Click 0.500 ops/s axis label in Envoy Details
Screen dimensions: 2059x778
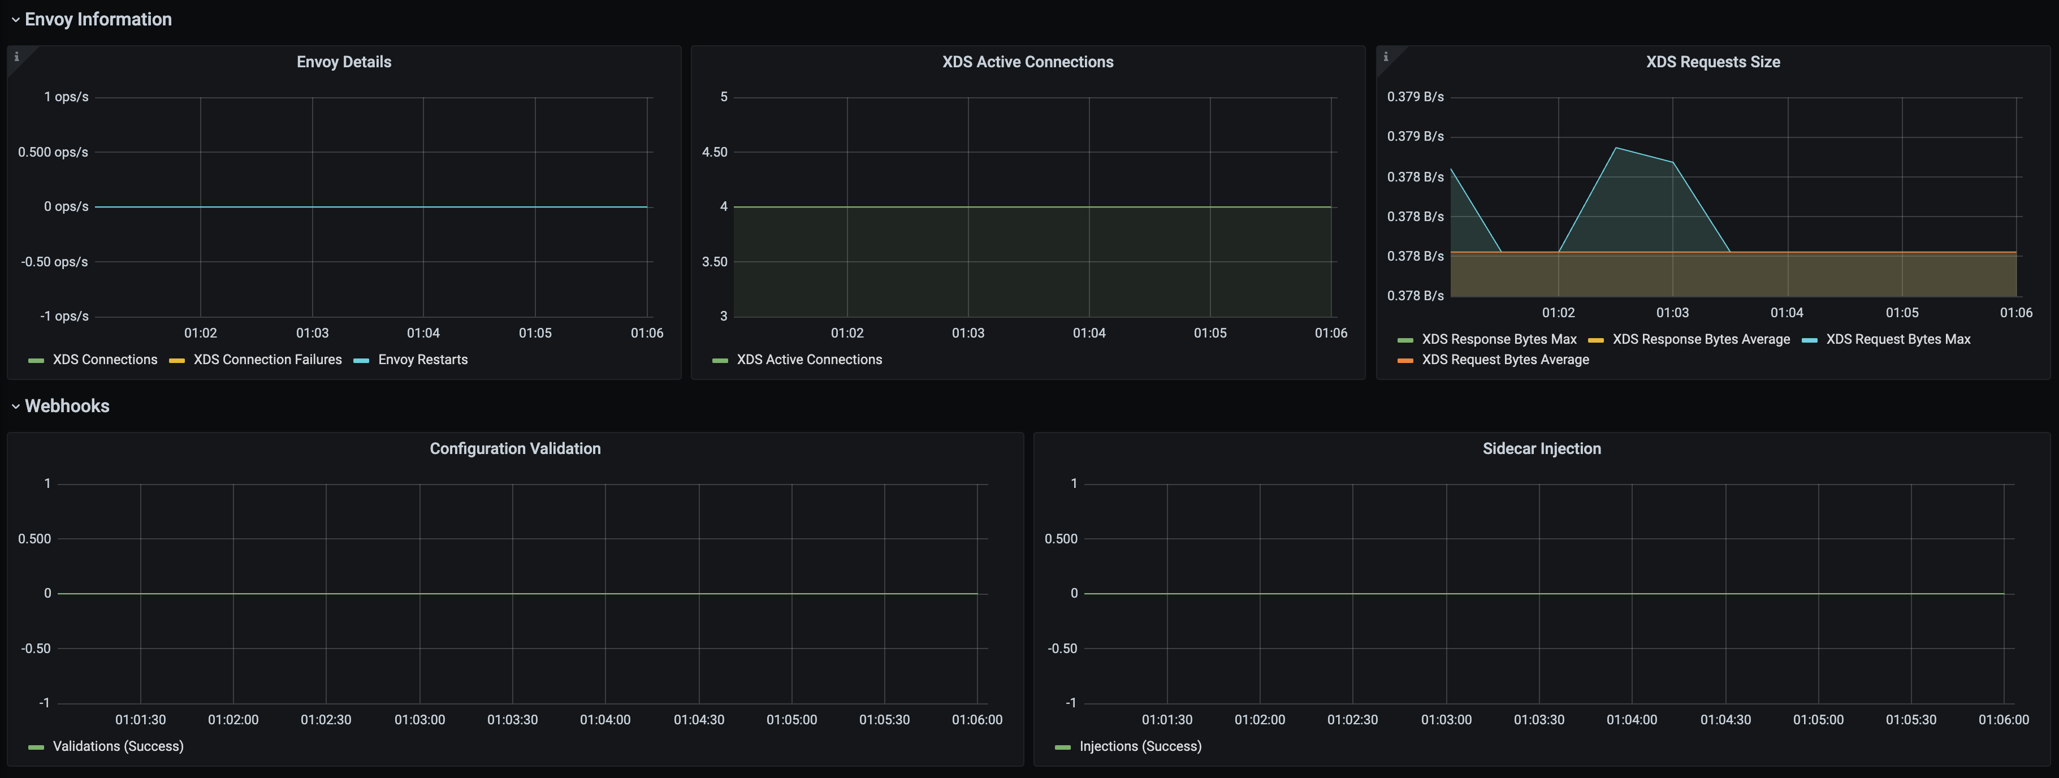tap(53, 152)
